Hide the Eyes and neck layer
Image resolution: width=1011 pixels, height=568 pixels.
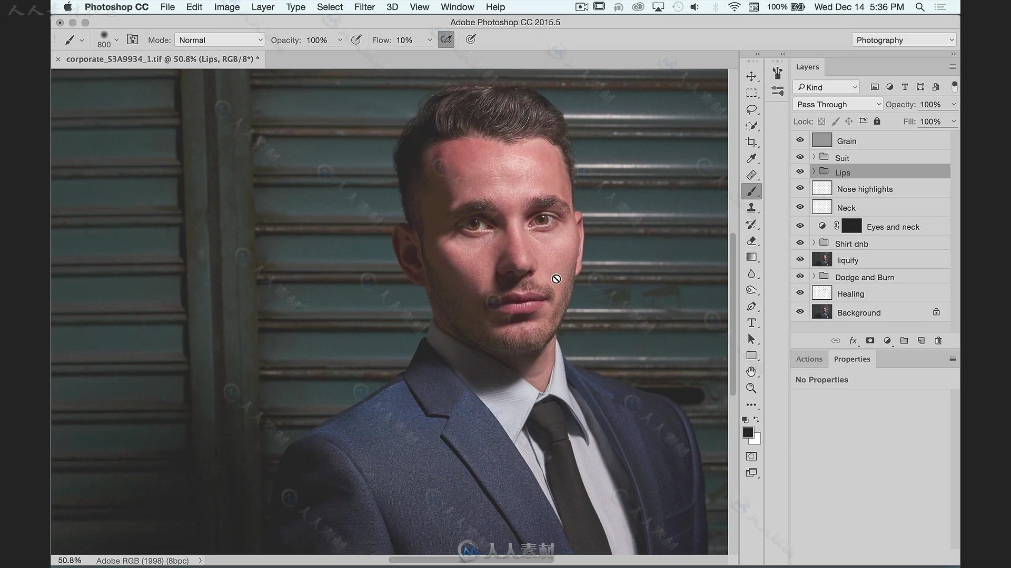pyautogui.click(x=800, y=226)
